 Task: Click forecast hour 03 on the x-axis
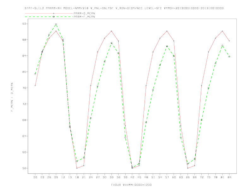tap(42, 177)
